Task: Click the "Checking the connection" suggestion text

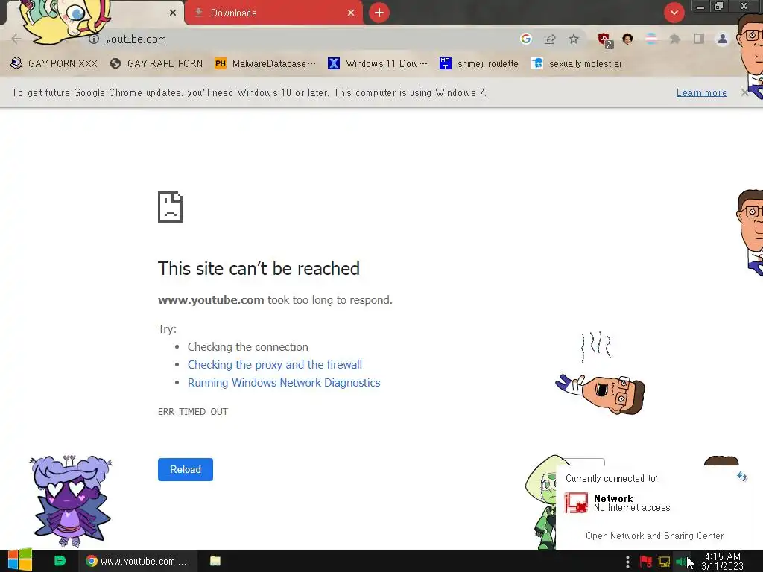Action: [x=247, y=347]
